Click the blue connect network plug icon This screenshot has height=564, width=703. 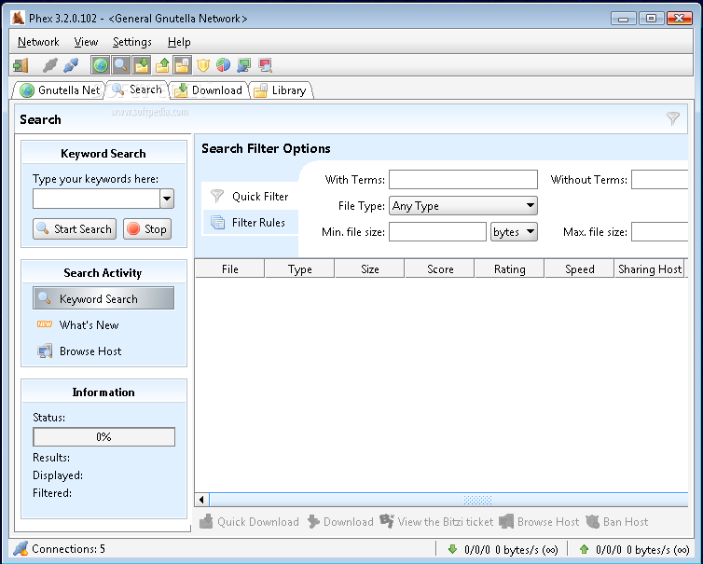(x=71, y=65)
